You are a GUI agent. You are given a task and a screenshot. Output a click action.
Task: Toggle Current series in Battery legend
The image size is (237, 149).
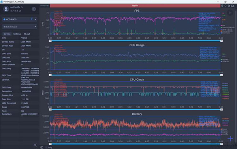224,135
